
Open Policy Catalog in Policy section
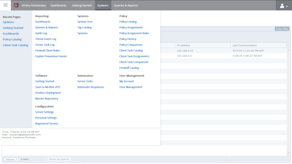(x=128, y=22)
